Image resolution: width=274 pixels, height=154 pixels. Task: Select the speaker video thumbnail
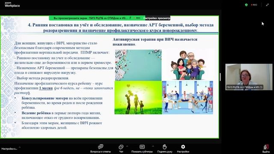coord(249,77)
